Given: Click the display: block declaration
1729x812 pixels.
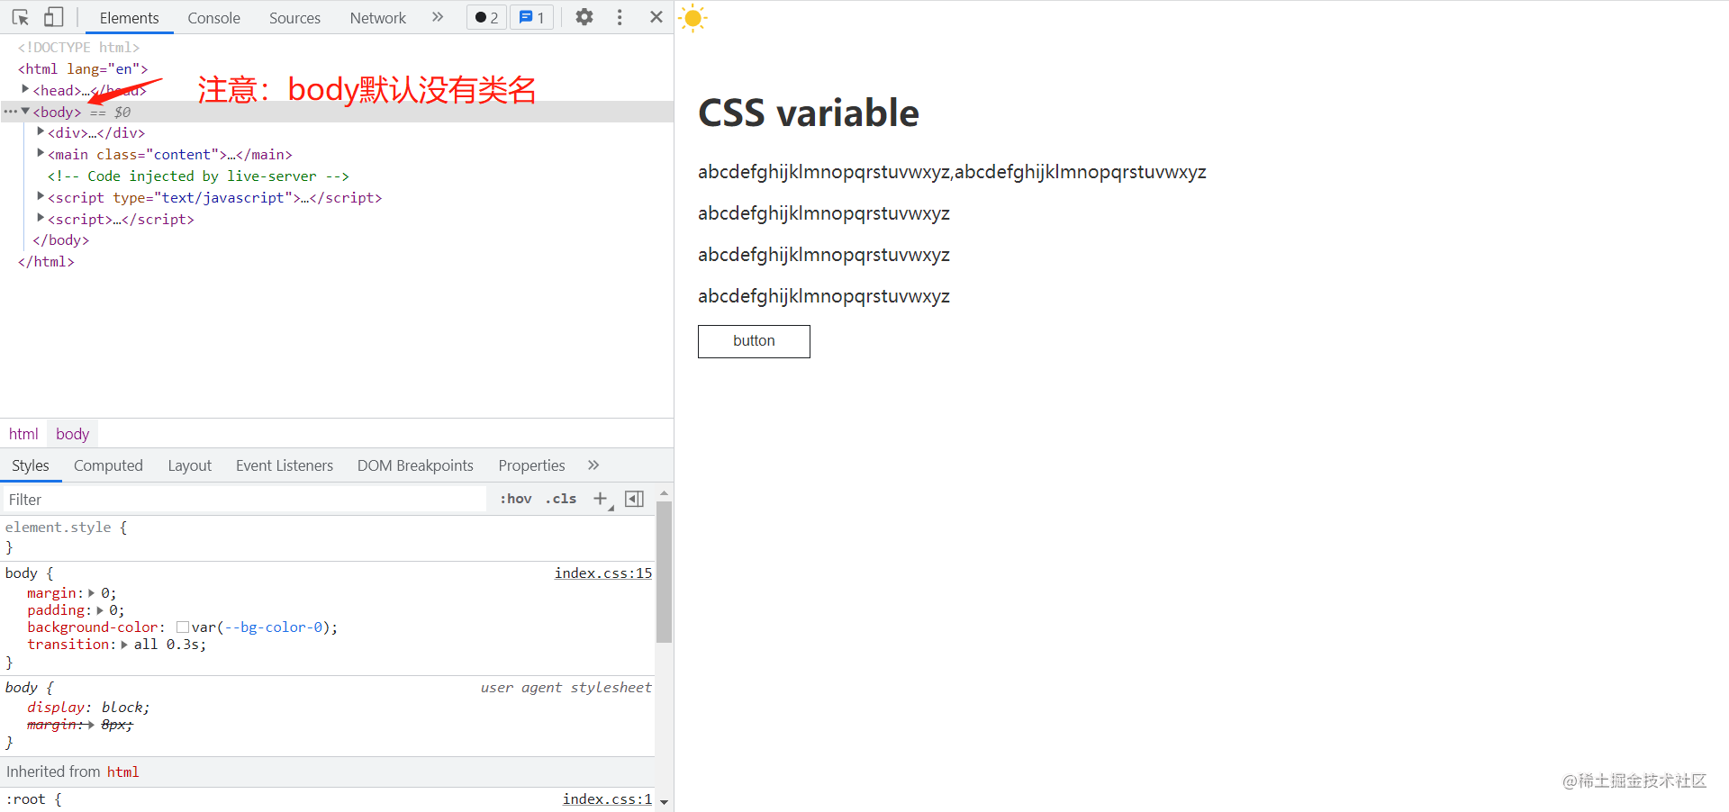Looking at the screenshot, I should [88, 708].
